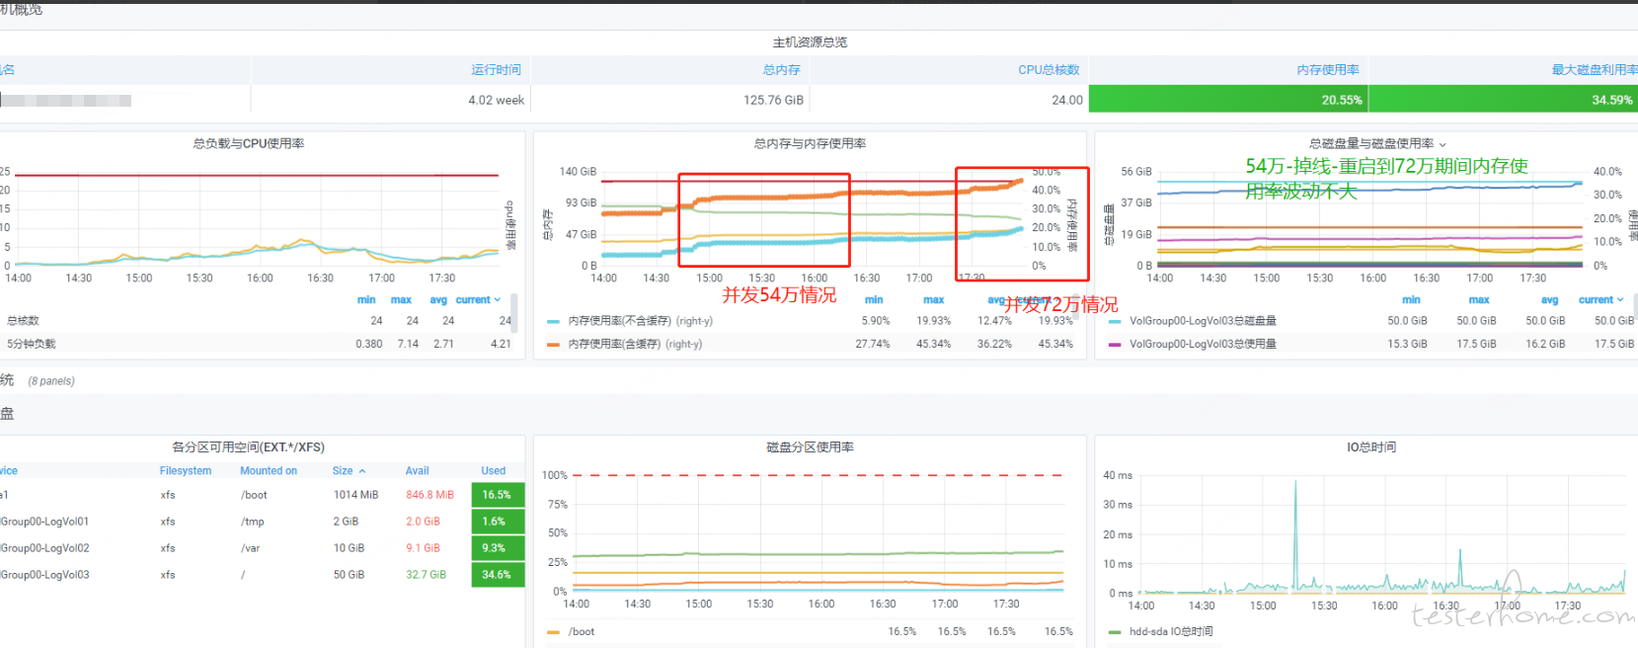Click avg header in disk usage legend

point(1550,299)
